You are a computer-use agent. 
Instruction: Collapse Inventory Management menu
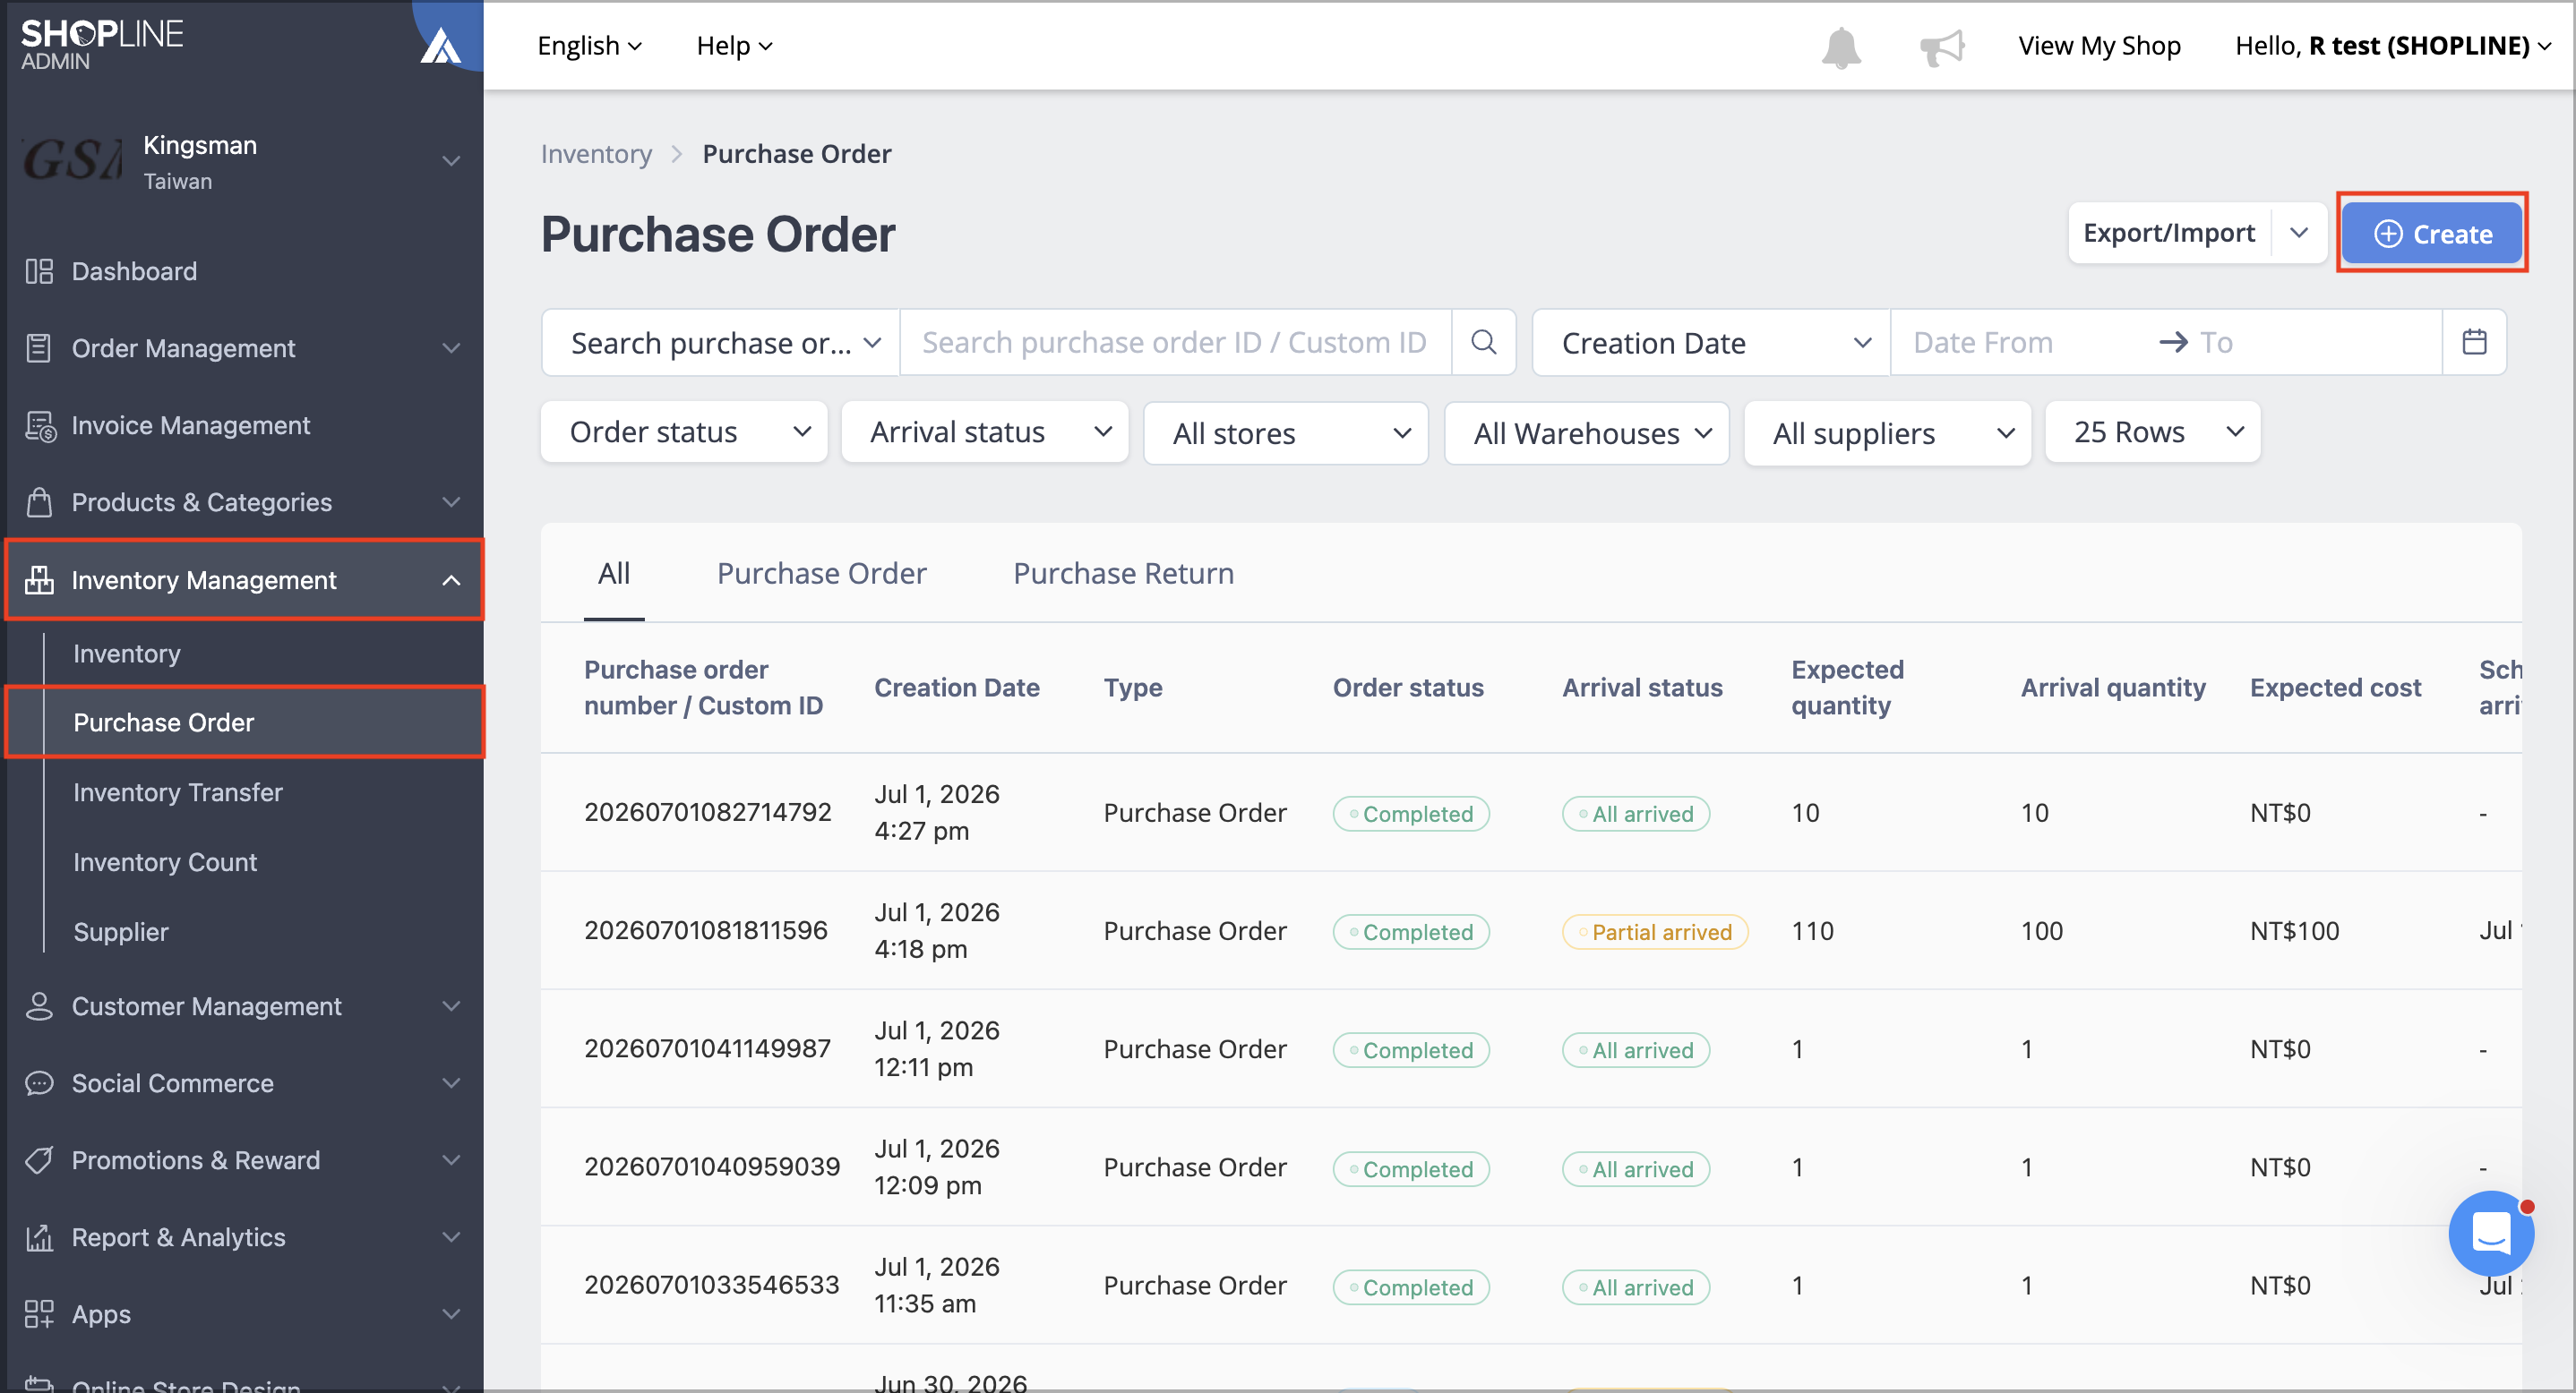pyautogui.click(x=451, y=579)
